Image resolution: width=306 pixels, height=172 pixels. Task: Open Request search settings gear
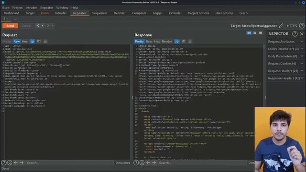point(10,162)
